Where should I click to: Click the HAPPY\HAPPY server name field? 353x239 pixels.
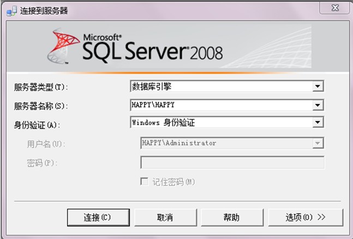point(227,105)
